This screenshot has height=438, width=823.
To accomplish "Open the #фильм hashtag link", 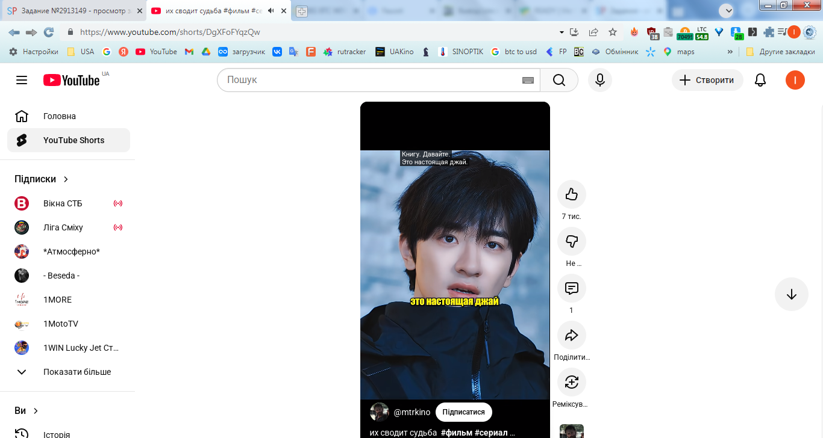I will pos(457,433).
